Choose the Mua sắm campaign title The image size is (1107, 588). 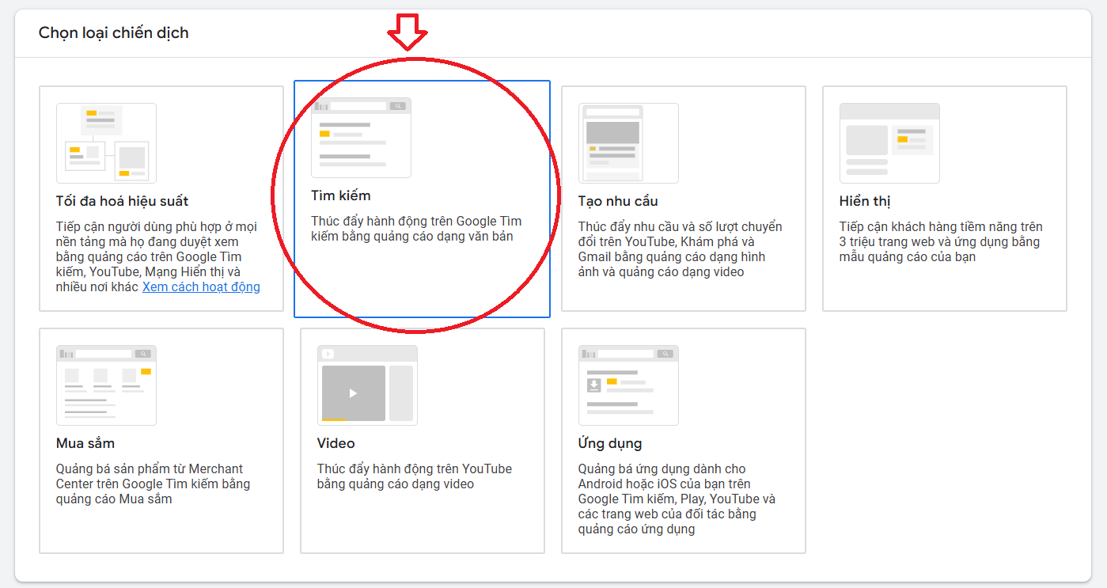coord(85,443)
